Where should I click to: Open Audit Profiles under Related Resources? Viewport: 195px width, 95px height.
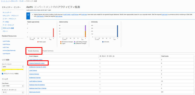tap(6, 41)
